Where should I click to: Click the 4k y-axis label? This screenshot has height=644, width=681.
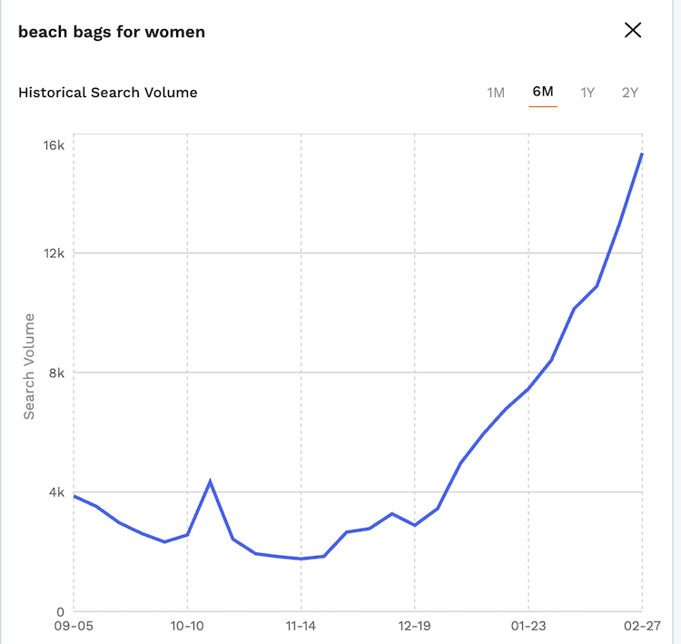click(x=56, y=492)
